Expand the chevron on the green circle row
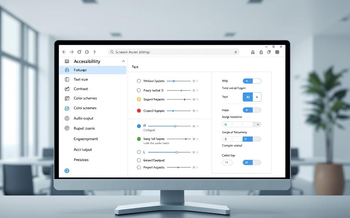The width and height of the screenshot is (350, 218). pyautogui.click(x=197, y=139)
